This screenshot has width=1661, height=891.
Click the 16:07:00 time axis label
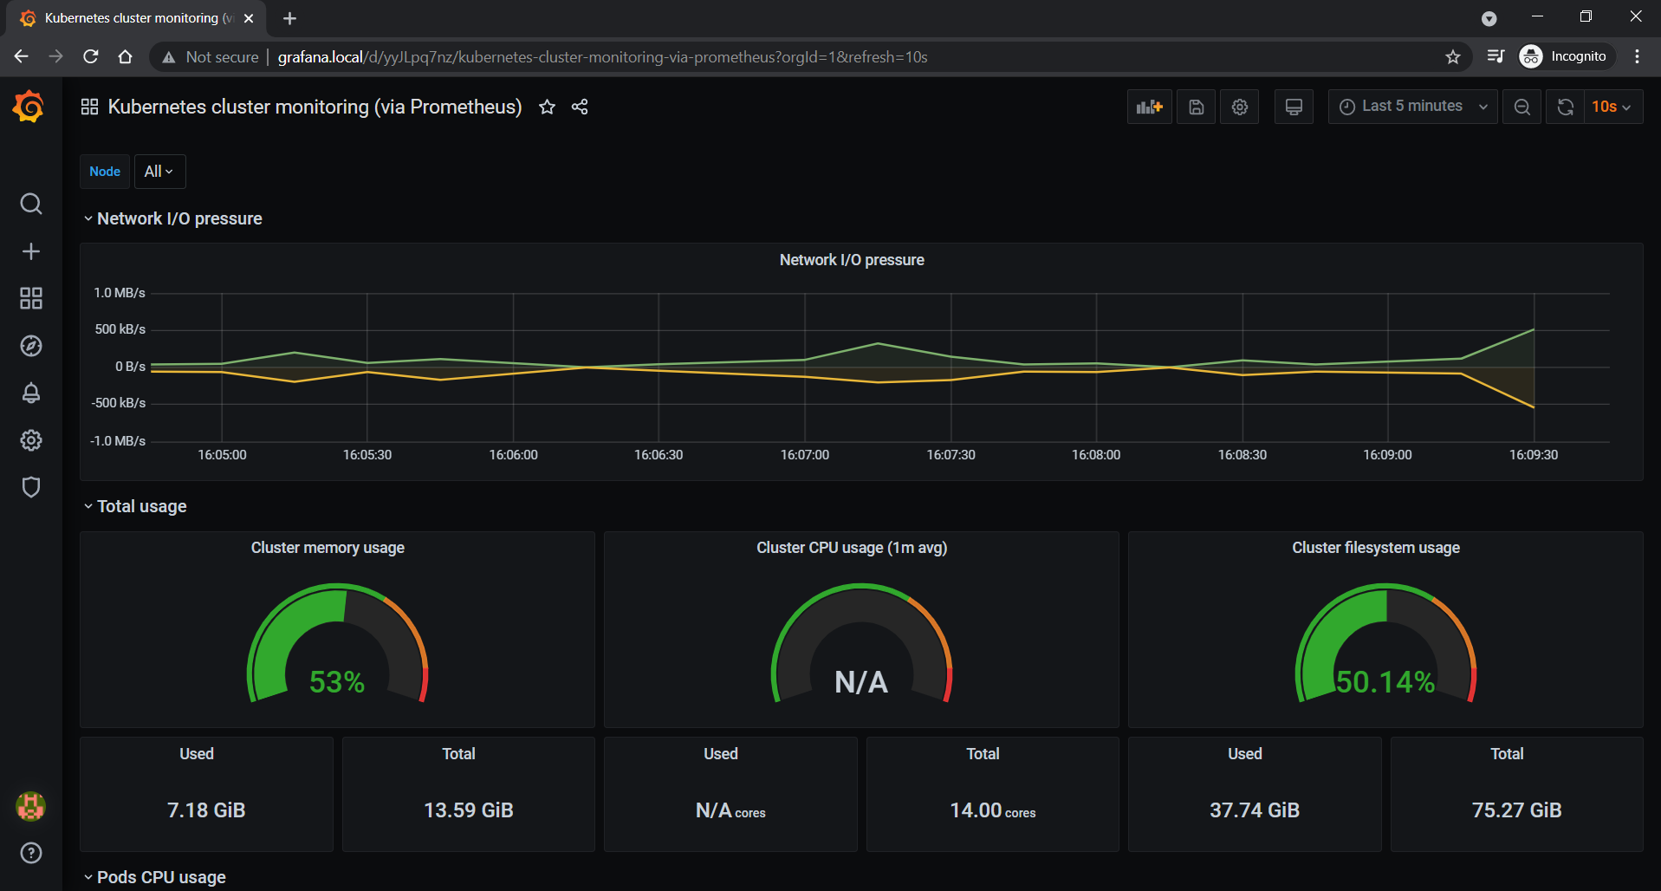(x=805, y=455)
